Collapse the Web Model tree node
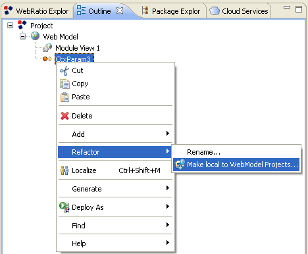308x254 pixels. (22, 36)
